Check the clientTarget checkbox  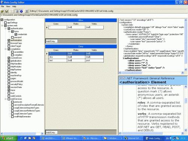pos(9,46)
